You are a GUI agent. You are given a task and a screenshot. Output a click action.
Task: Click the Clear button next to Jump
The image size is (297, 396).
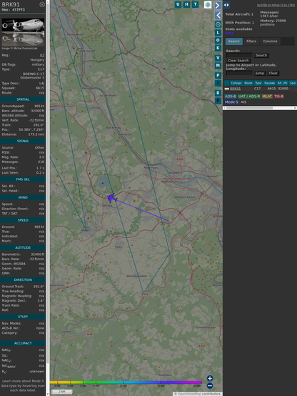[x=273, y=73]
